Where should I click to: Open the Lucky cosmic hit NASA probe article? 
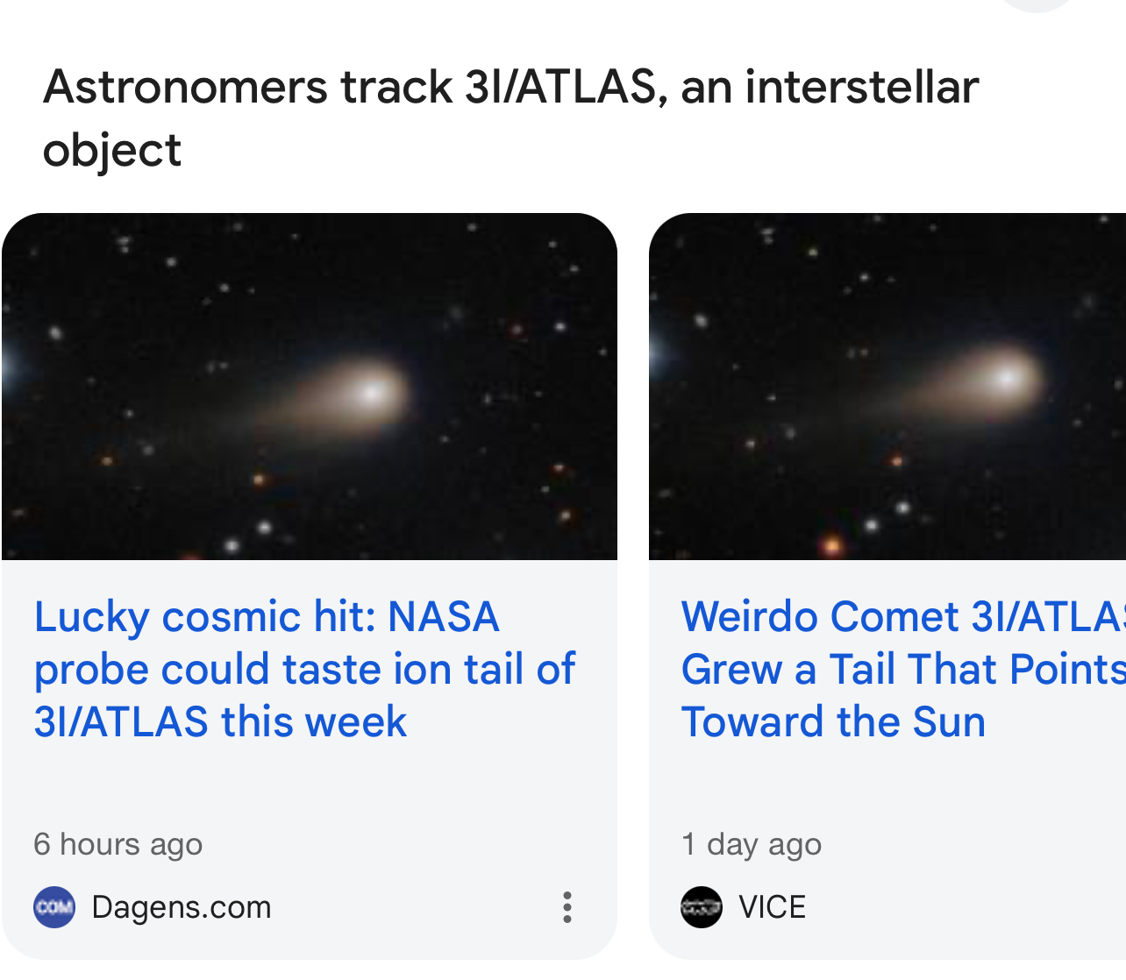pyautogui.click(x=303, y=669)
